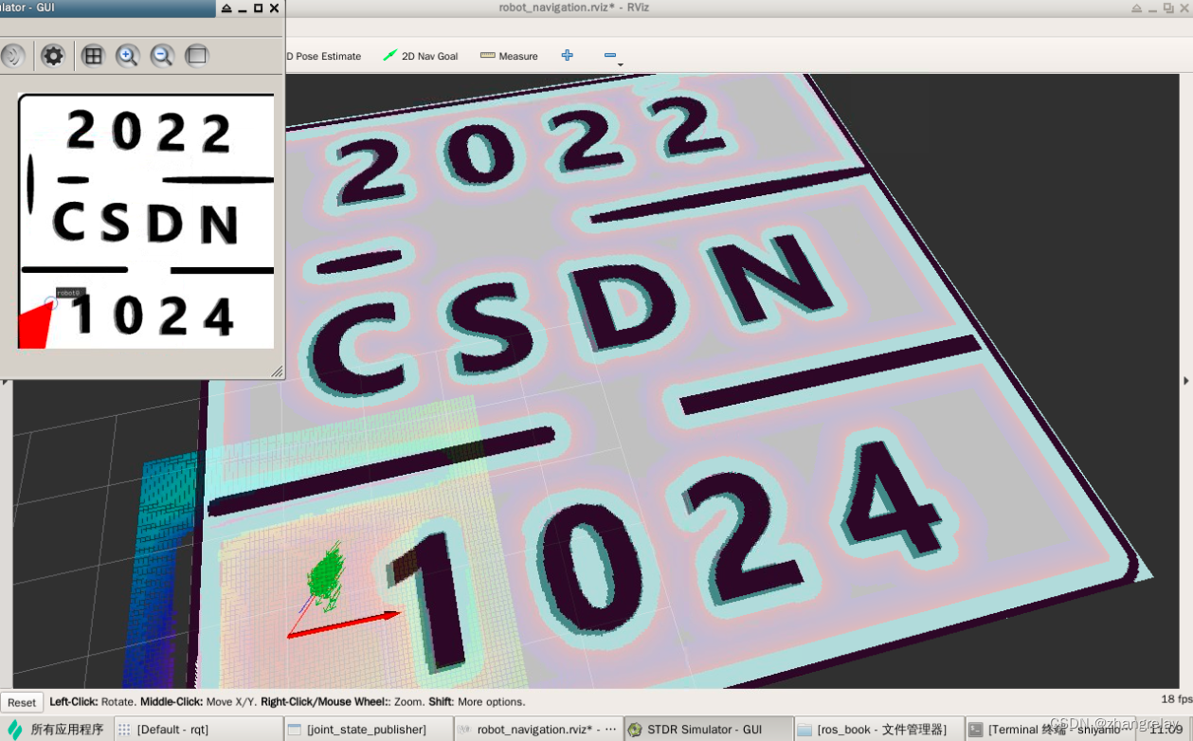Click the 18 fps status readout

coord(1176,699)
